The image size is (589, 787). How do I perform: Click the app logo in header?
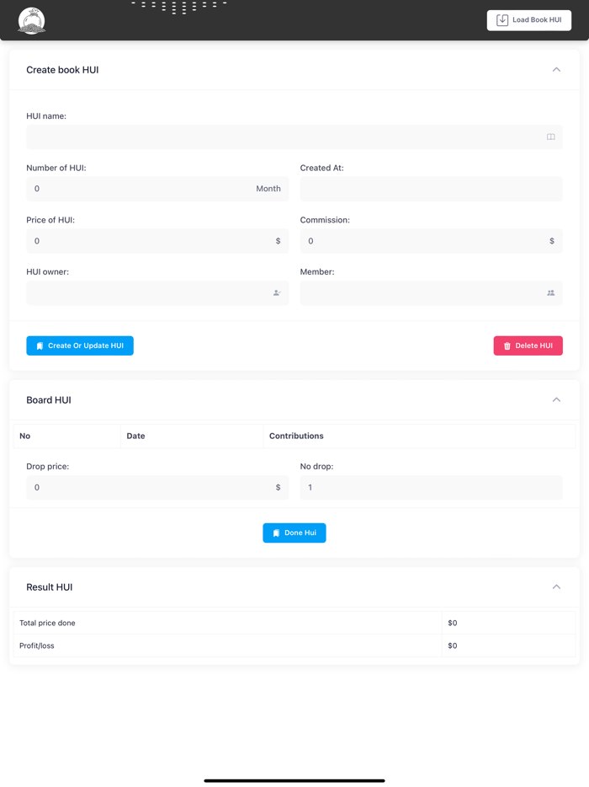tap(32, 20)
